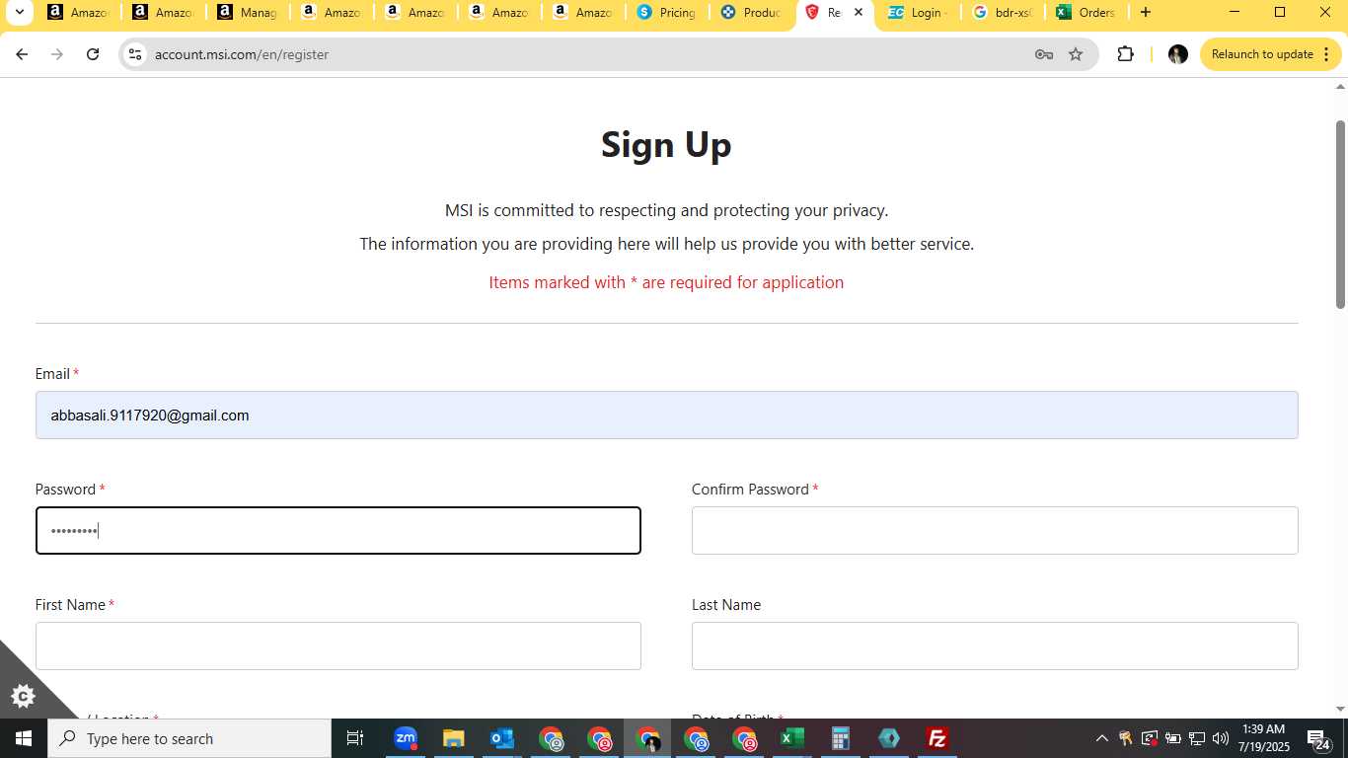
Task: Bookmark this page with the star icon
Action: pyautogui.click(x=1076, y=54)
